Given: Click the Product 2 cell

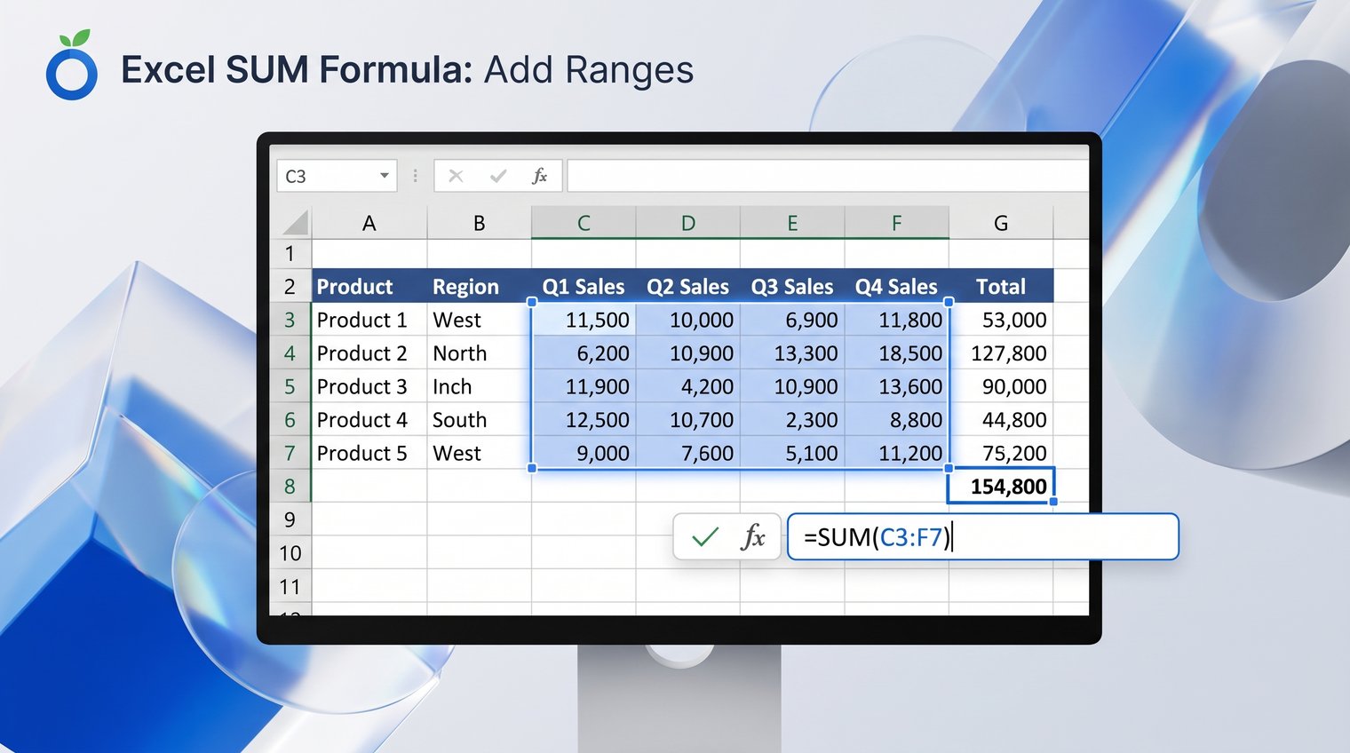Looking at the screenshot, I should pyautogui.click(x=369, y=353).
